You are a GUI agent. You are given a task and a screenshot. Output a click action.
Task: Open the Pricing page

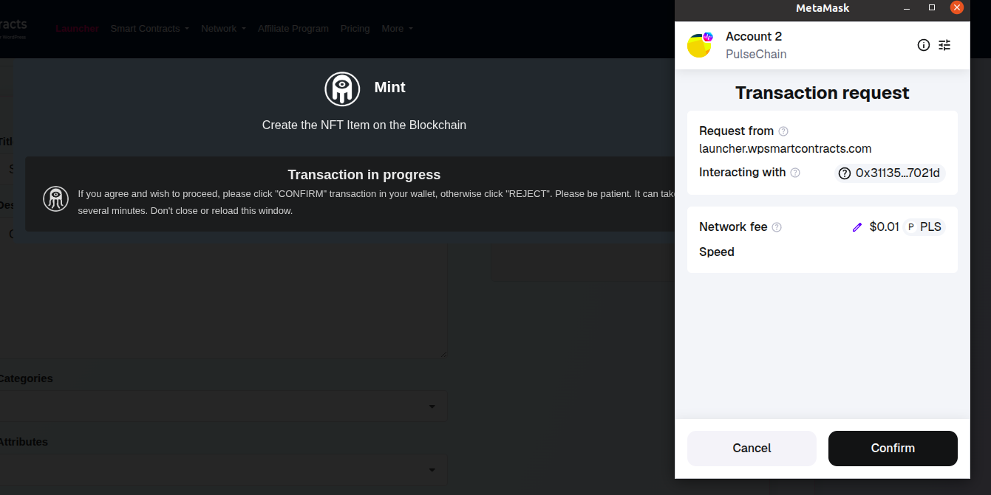click(x=355, y=28)
